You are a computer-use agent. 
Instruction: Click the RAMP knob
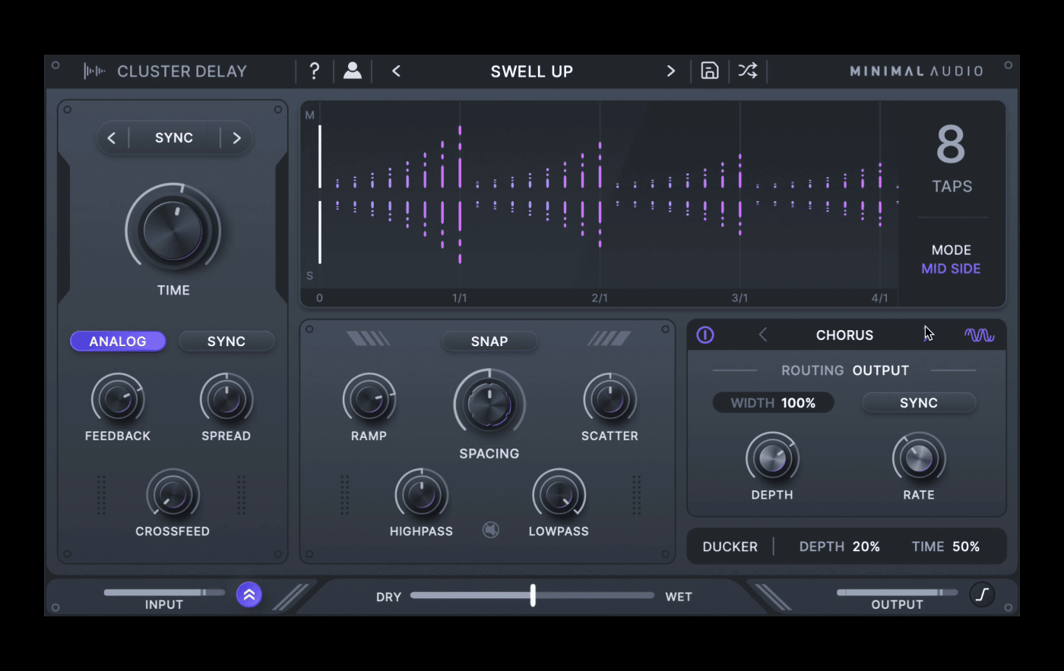point(369,399)
